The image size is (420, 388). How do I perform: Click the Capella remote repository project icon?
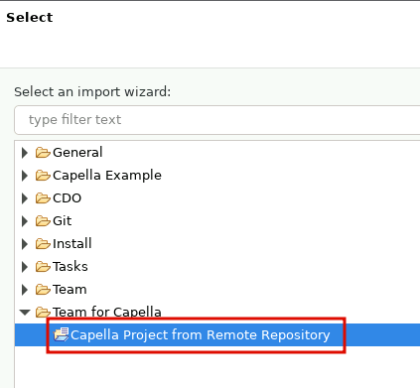62,334
